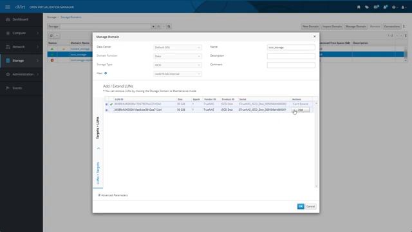
Task: Switch to the LUNs > Targets tab
Action: 98,173
